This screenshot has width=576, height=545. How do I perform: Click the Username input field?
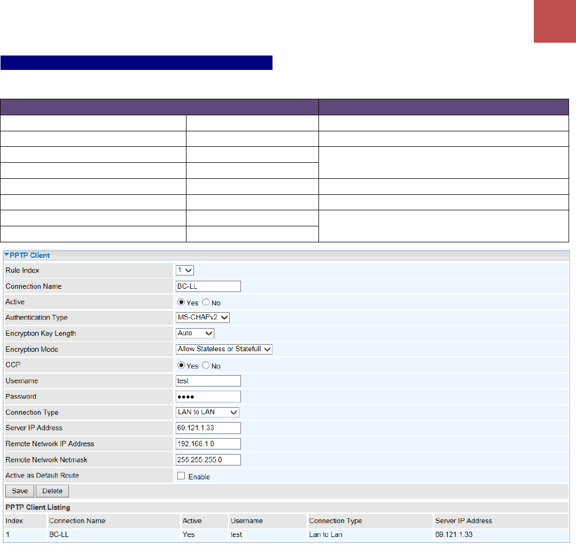(x=208, y=381)
